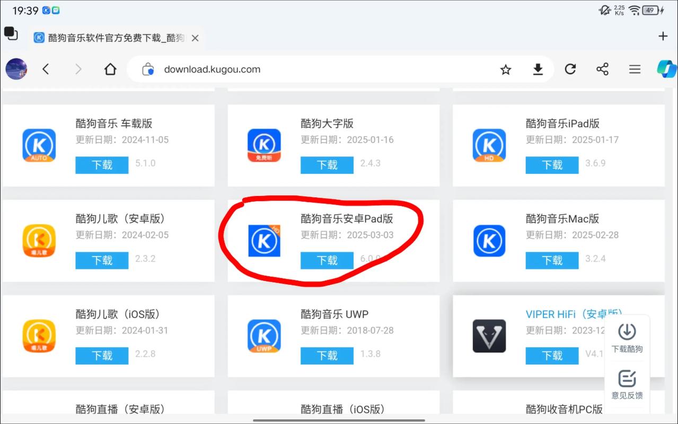Switch to the 酷狗音乐软件官方免费下载 tab
This screenshot has height=424, width=678.
(x=111, y=37)
